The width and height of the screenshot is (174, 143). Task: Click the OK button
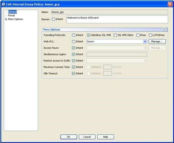pyautogui.click(x=68, y=137)
